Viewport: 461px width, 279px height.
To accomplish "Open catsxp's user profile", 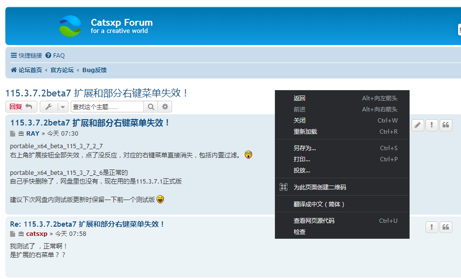I will [x=37, y=234].
